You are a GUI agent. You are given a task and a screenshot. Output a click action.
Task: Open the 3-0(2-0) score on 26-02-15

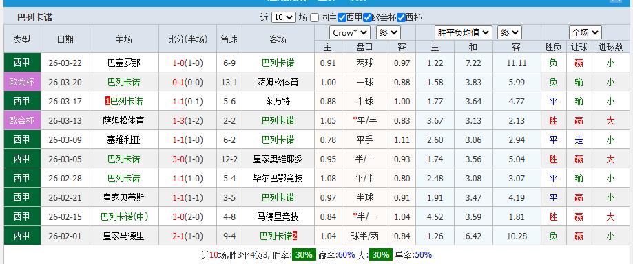pyautogui.click(x=187, y=217)
